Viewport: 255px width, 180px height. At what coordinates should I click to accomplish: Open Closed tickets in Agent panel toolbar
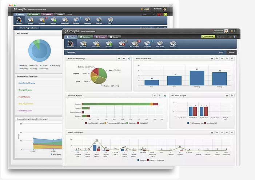click(x=122, y=44)
